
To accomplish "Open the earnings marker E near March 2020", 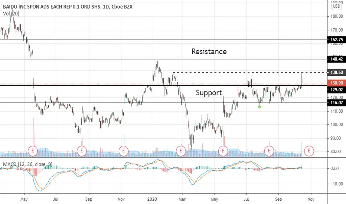I will [181, 151].
